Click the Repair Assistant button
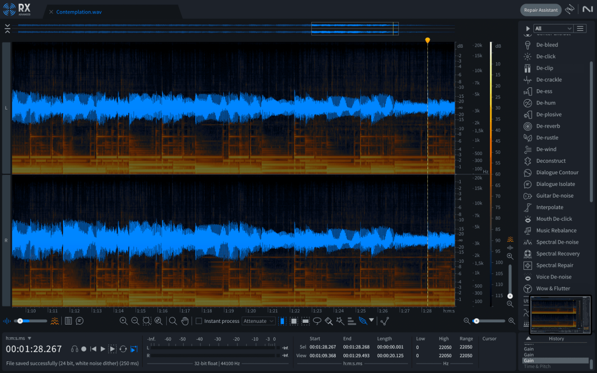597x373 pixels. pyautogui.click(x=540, y=10)
